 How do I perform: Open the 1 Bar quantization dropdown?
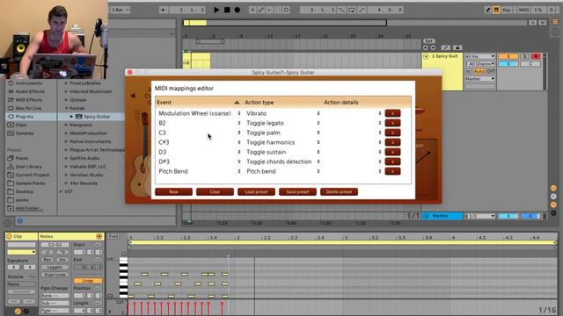(121, 10)
